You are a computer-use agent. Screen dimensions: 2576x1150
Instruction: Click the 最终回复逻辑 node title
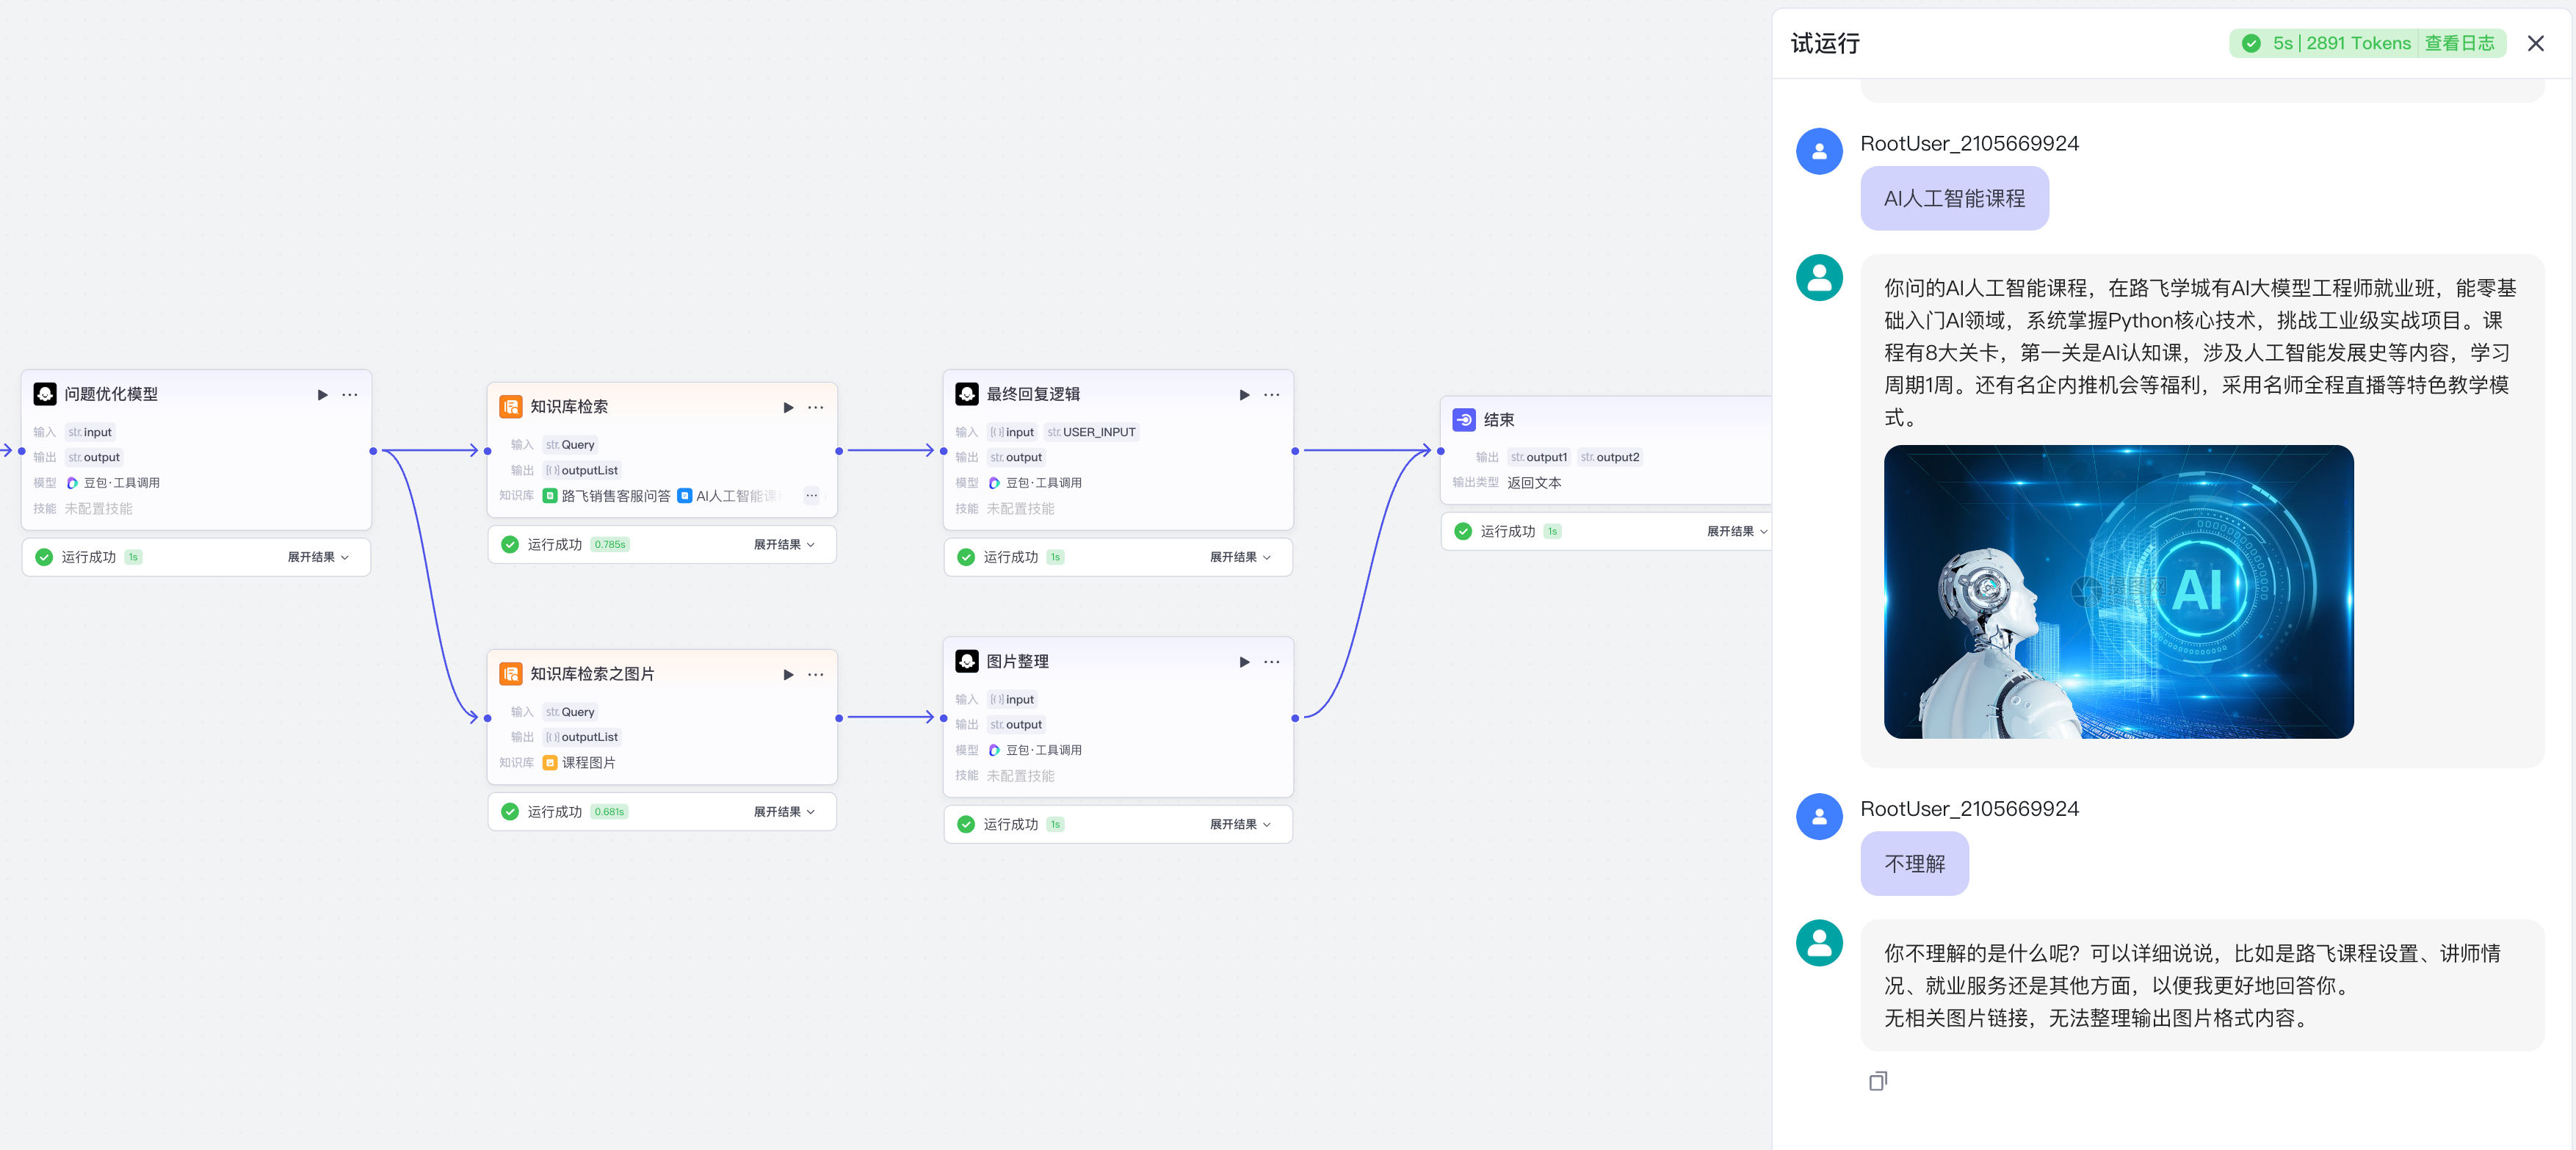coord(1032,395)
